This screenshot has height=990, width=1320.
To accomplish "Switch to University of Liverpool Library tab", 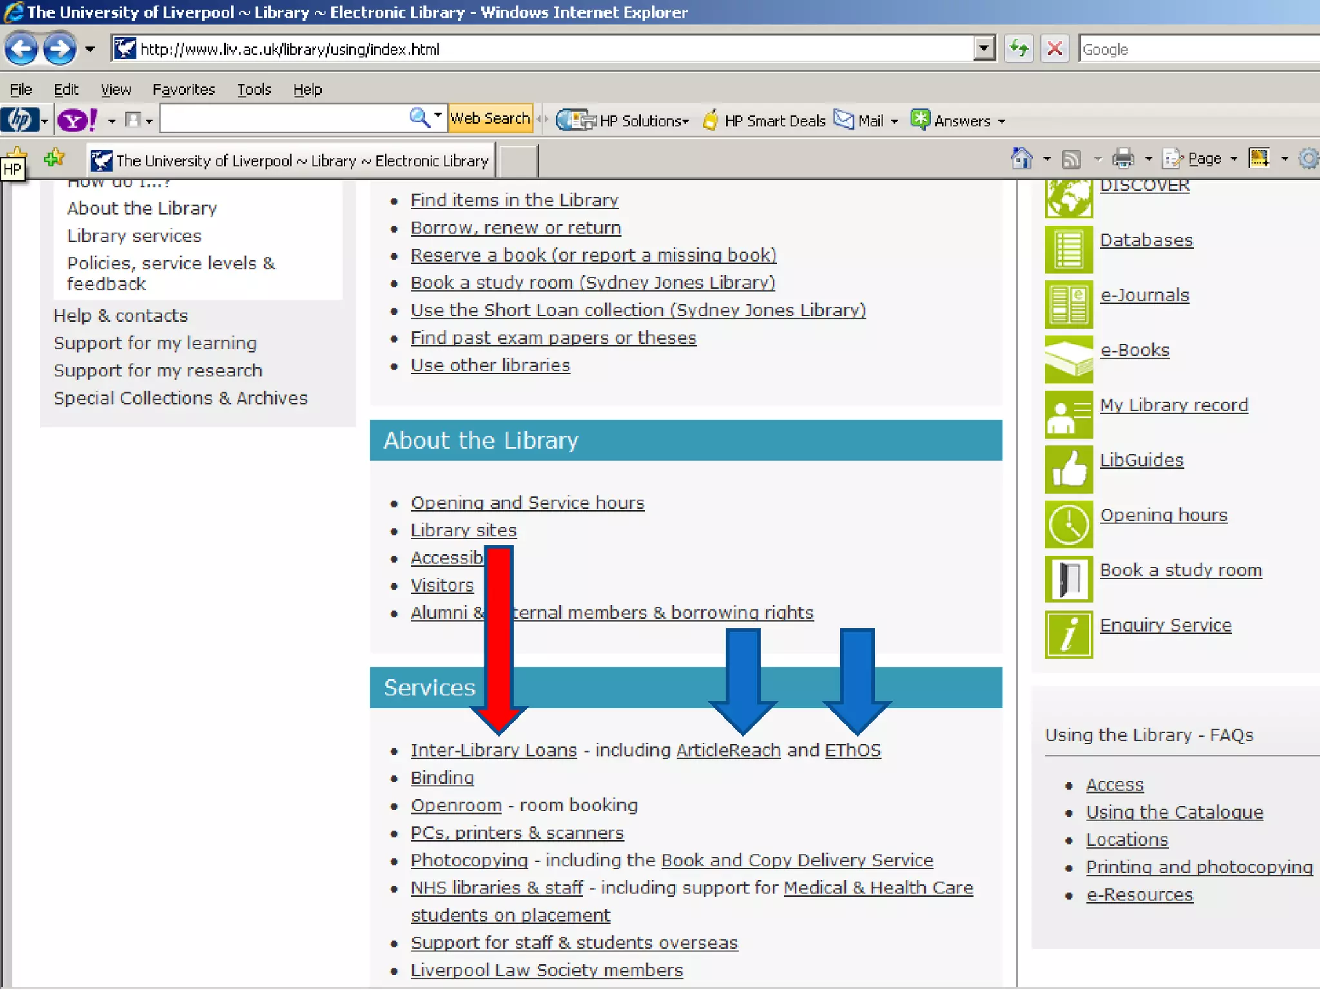I will [290, 160].
